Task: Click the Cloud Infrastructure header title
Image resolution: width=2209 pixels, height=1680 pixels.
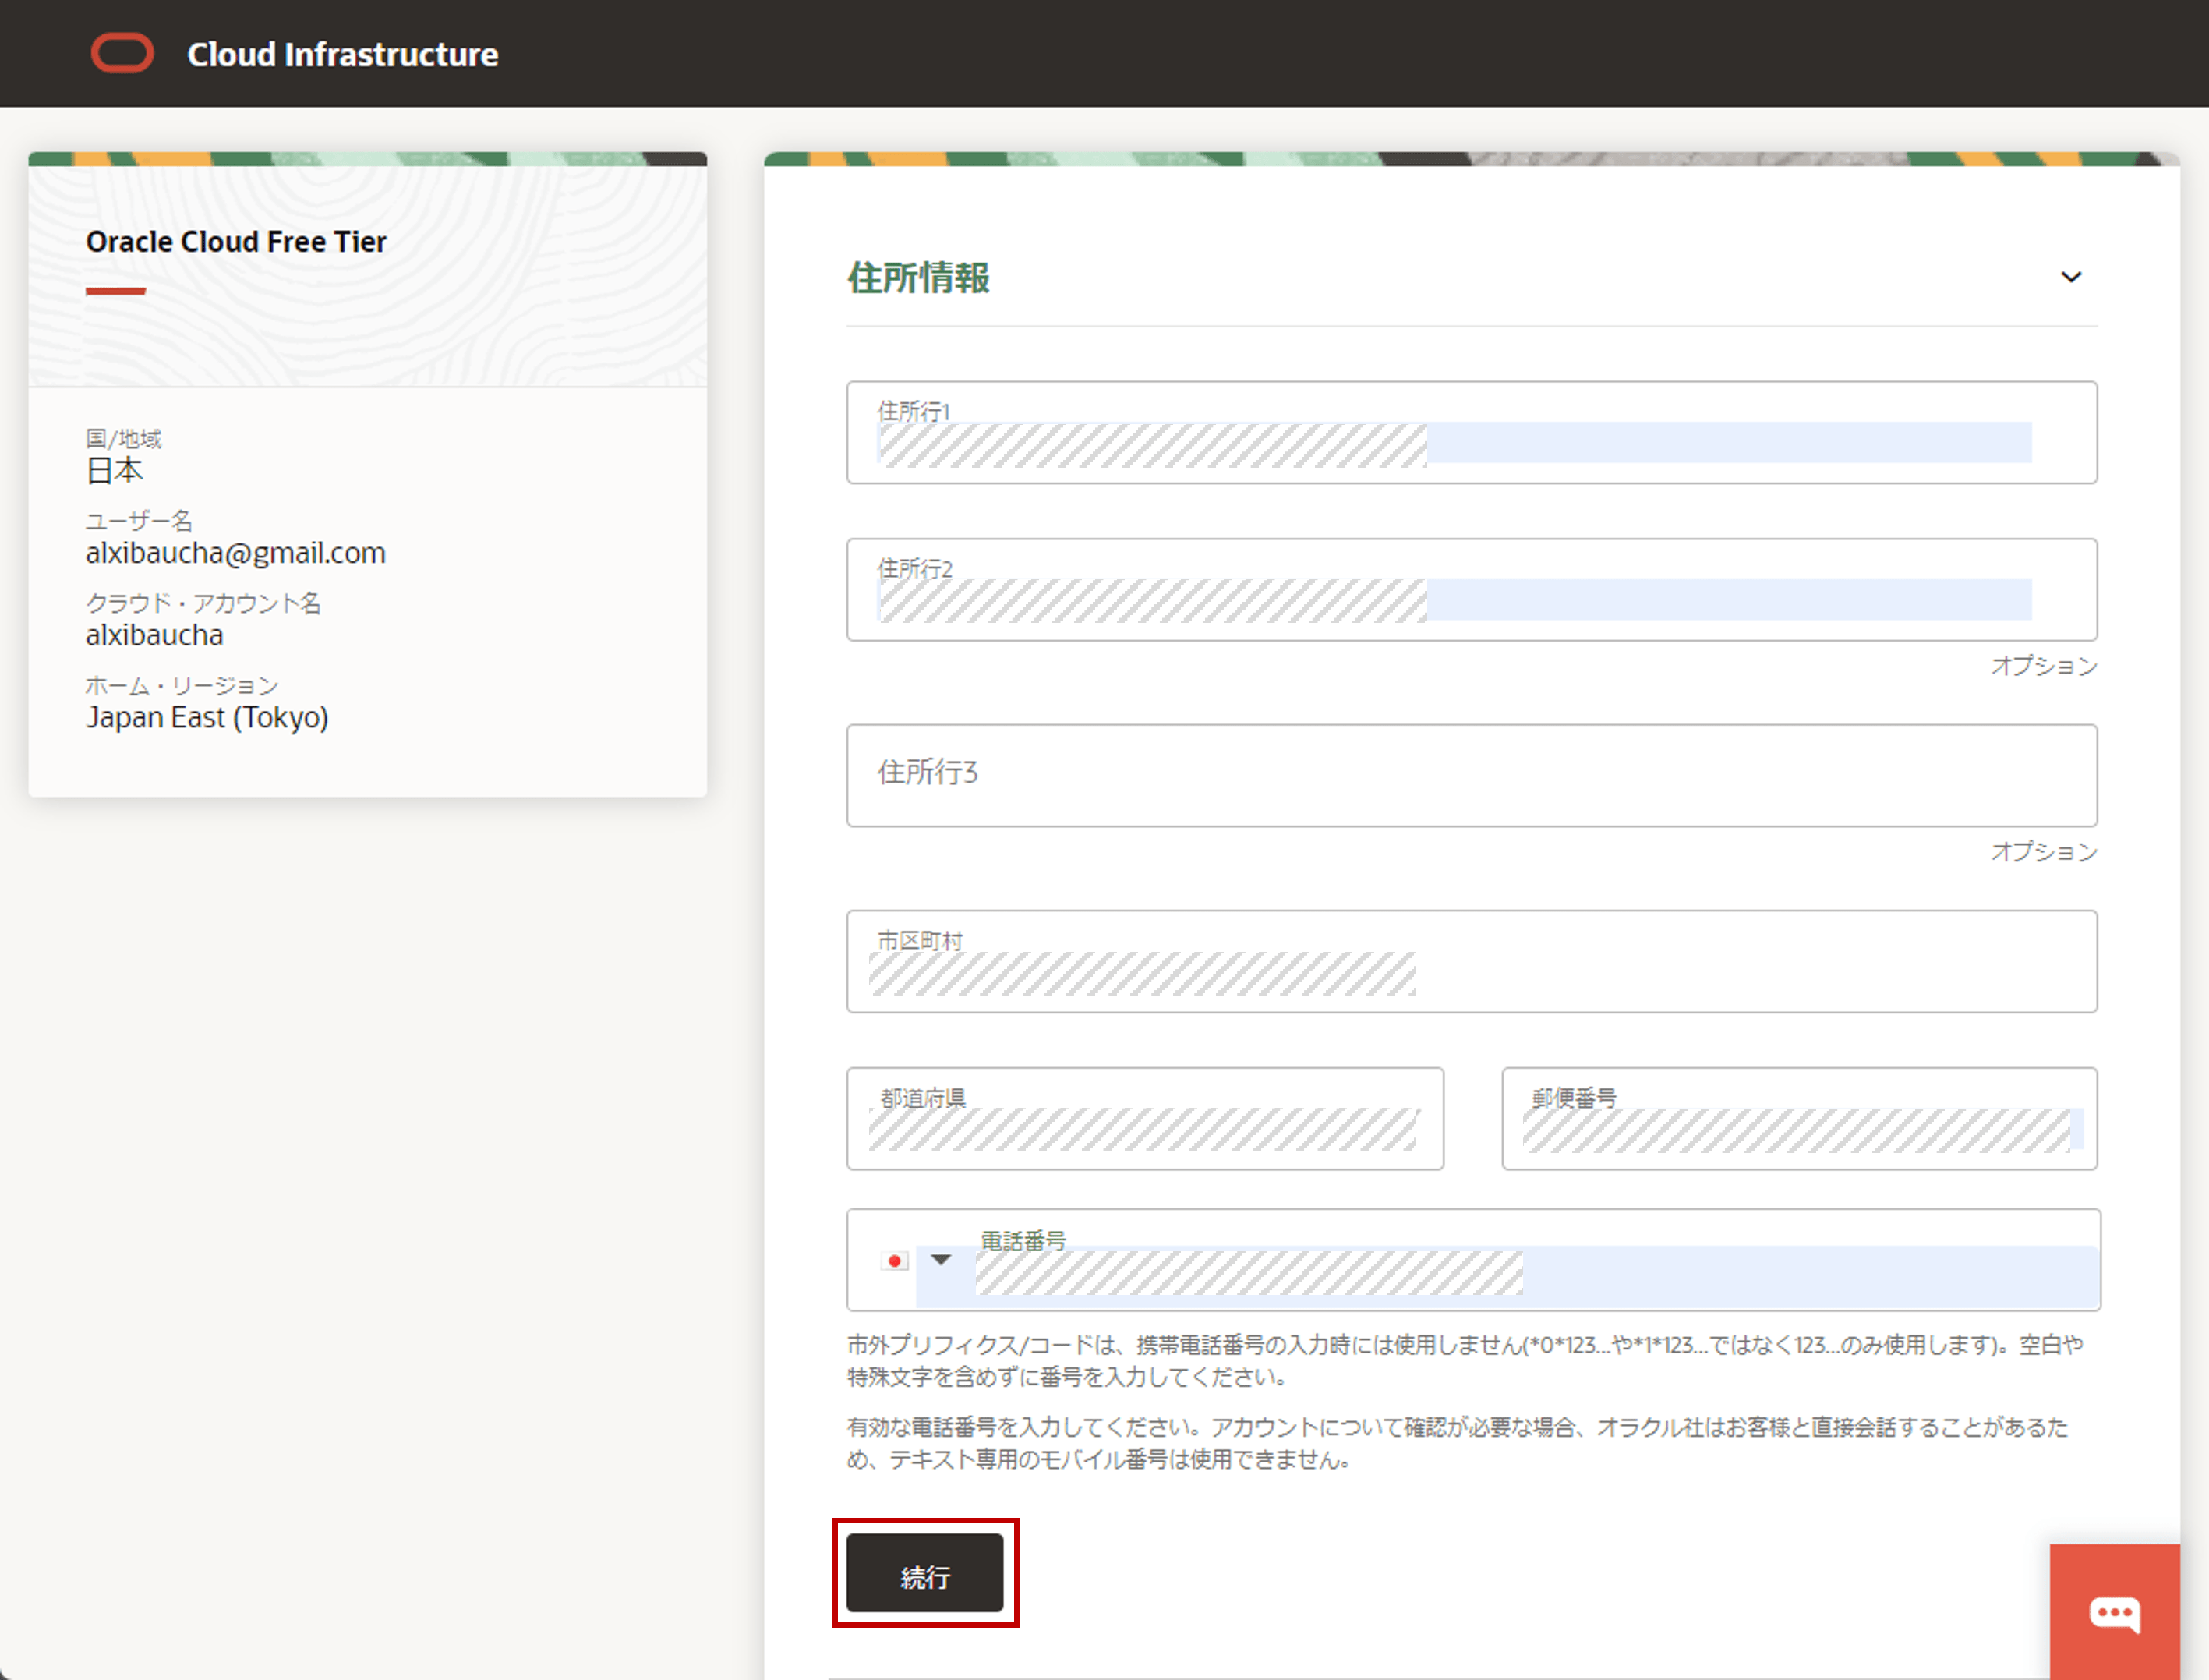Action: point(343,54)
